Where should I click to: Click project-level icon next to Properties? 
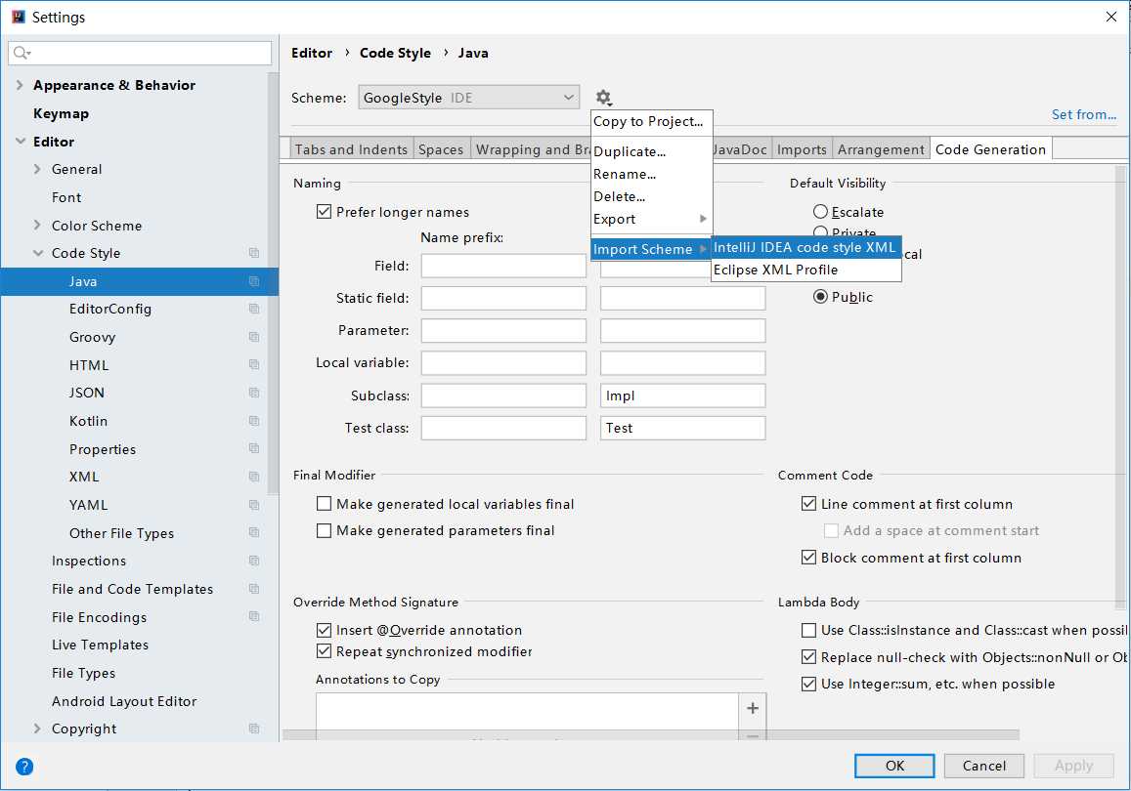pyautogui.click(x=254, y=449)
